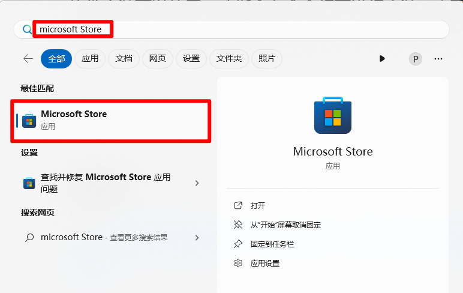The width and height of the screenshot is (463, 293).
Task: Show more filters with the play arrow
Action: point(382,59)
